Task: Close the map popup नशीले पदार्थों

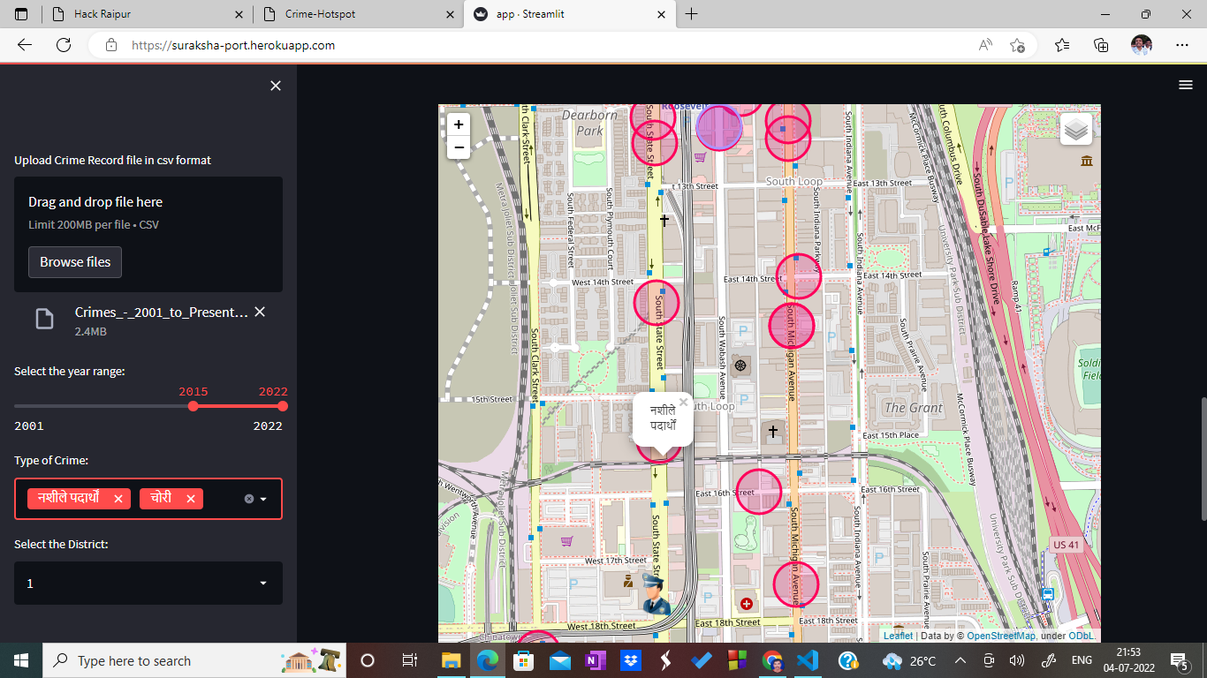Action: tap(683, 403)
